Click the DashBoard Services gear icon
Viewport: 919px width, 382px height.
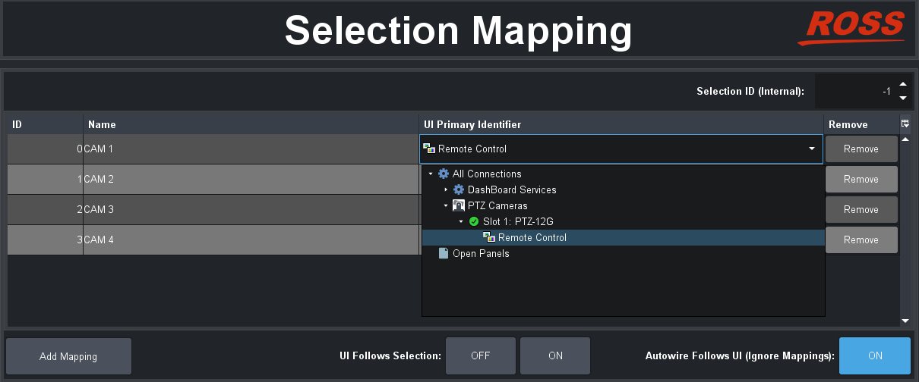(458, 190)
